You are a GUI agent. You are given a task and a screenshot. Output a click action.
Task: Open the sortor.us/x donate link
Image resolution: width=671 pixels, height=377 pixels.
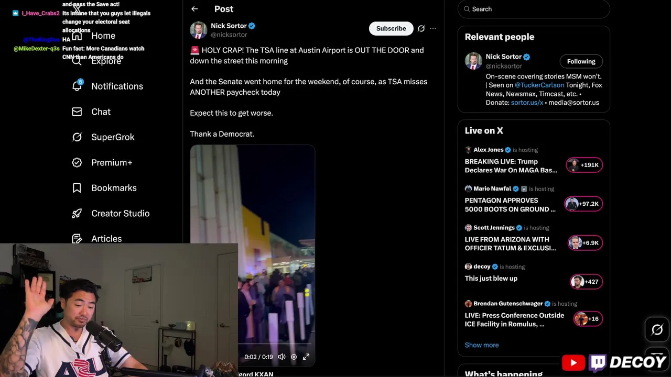tap(527, 103)
